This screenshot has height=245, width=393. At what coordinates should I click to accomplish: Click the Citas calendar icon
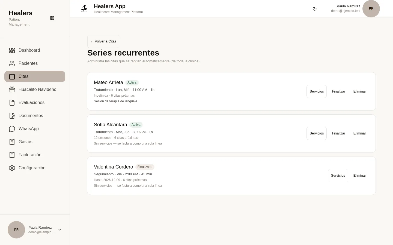[x=12, y=76]
